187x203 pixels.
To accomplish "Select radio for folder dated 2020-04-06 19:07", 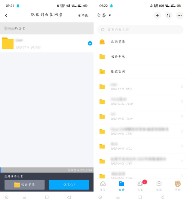I will click(182, 161).
